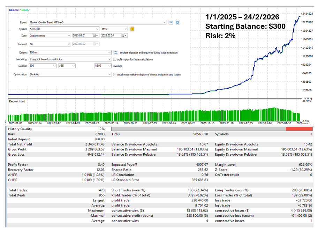Click the Balance legend label on graph

pyautogui.click(x=14, y=10)
